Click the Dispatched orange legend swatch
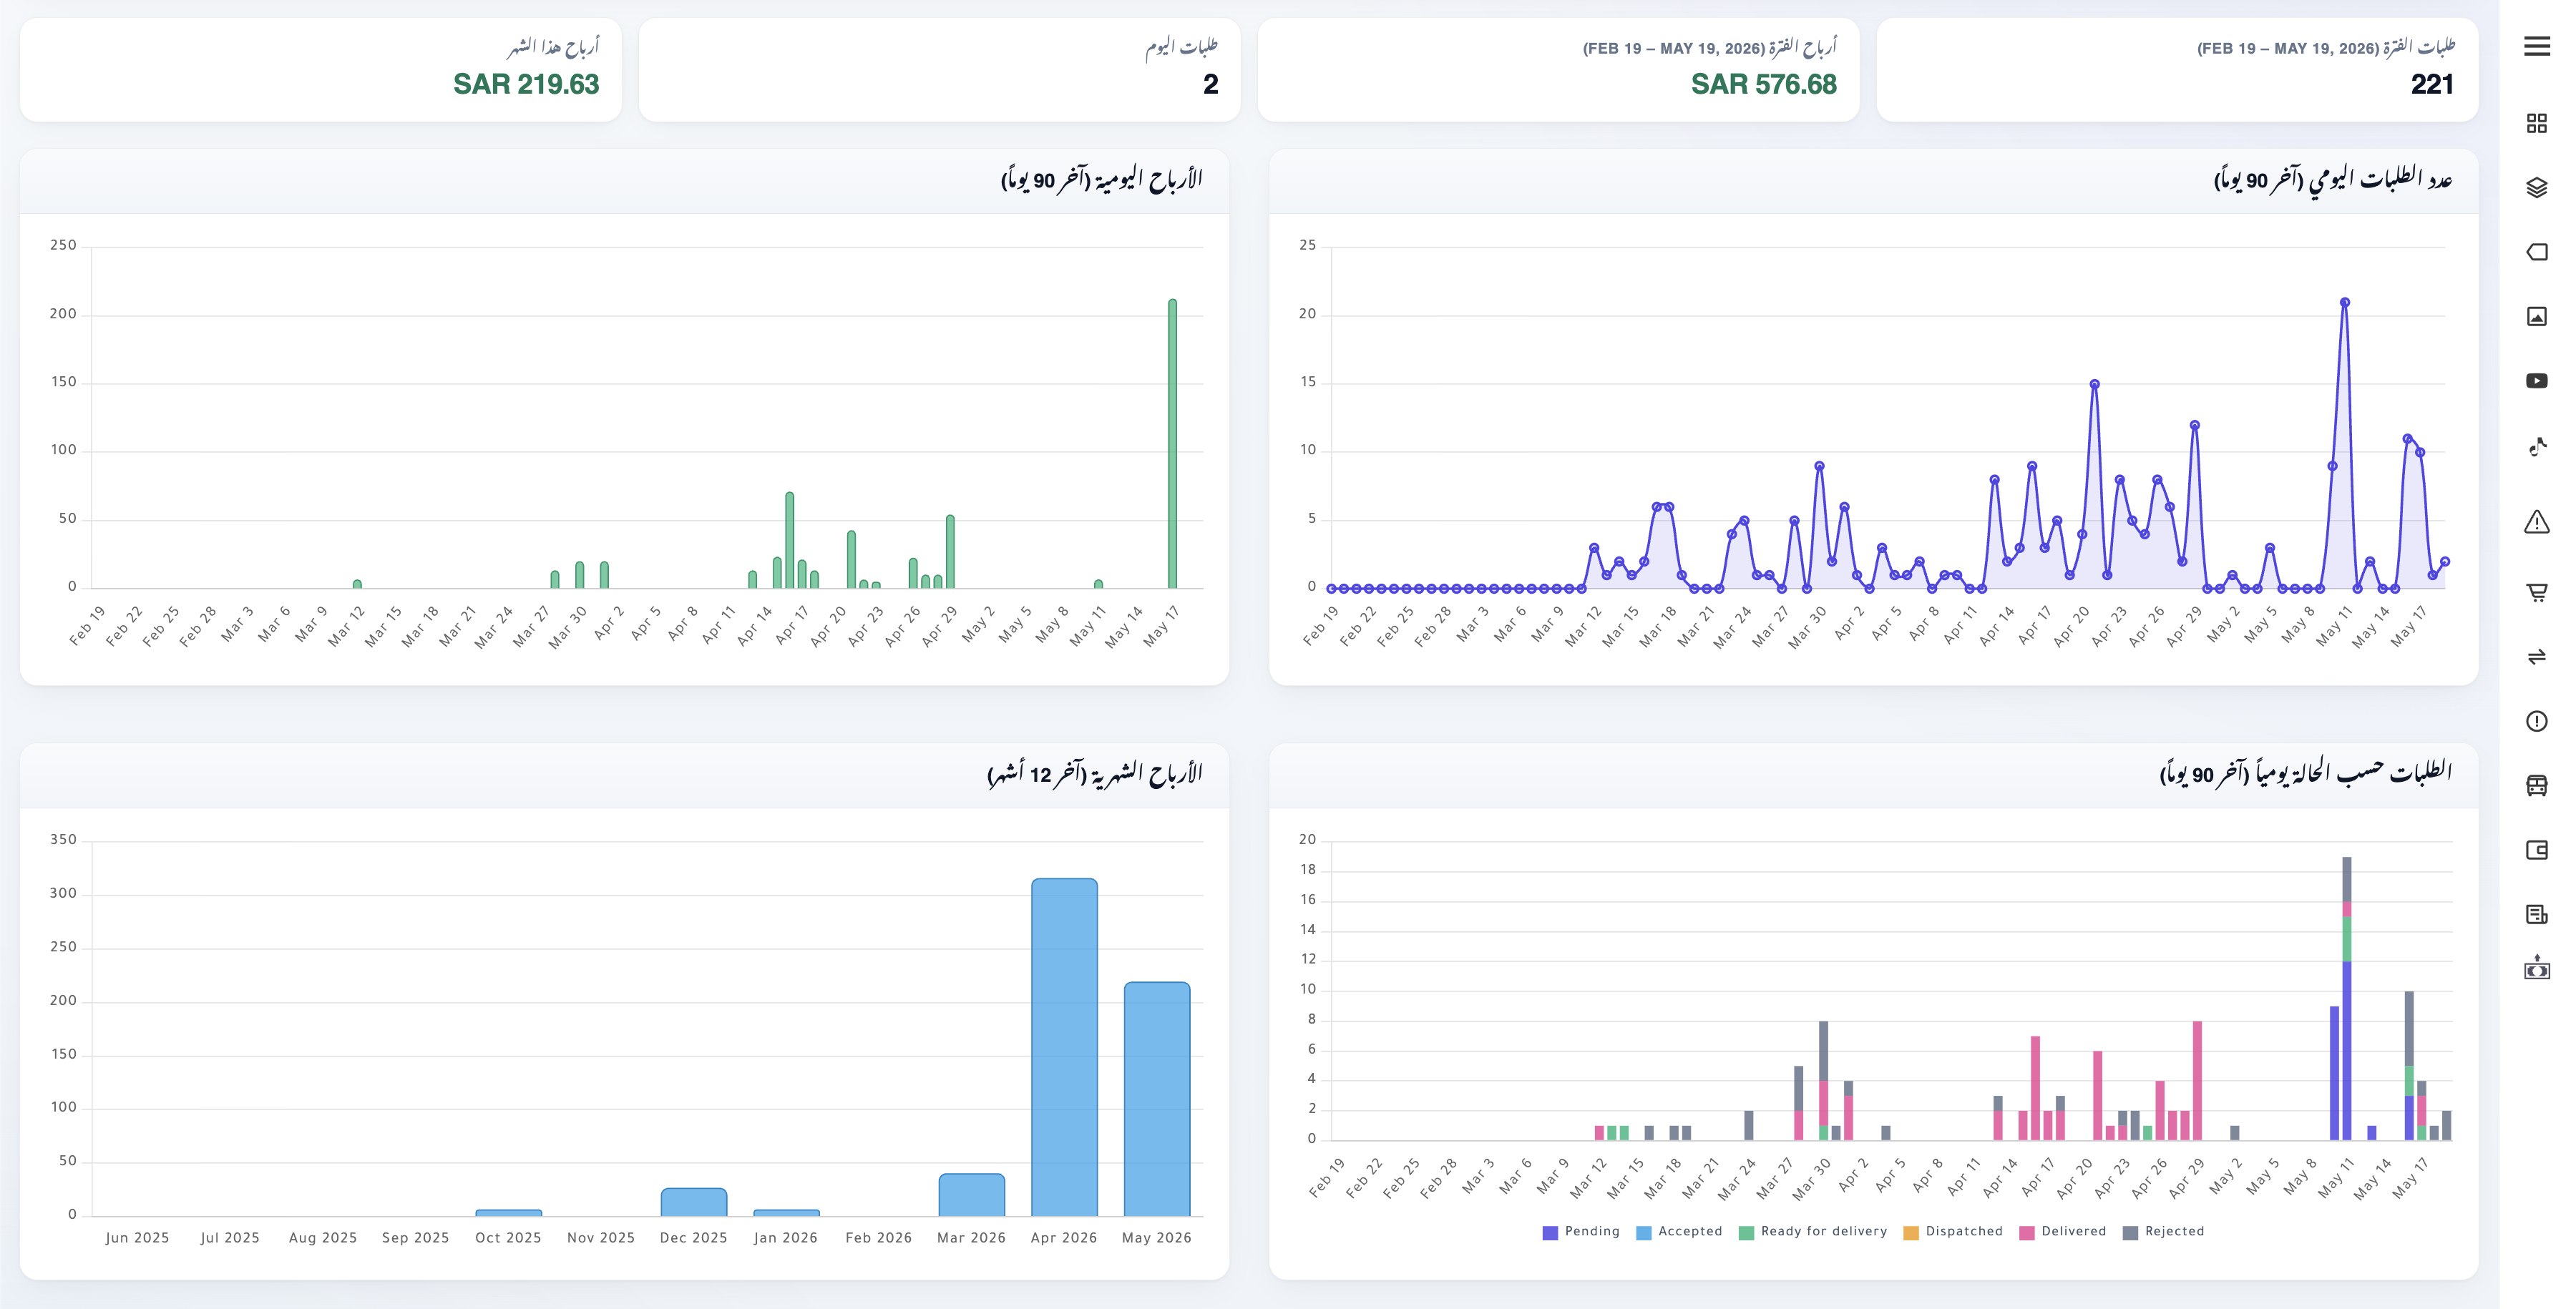2576x1309 pixels. pyautogui.click(x=1910, y=1233)
